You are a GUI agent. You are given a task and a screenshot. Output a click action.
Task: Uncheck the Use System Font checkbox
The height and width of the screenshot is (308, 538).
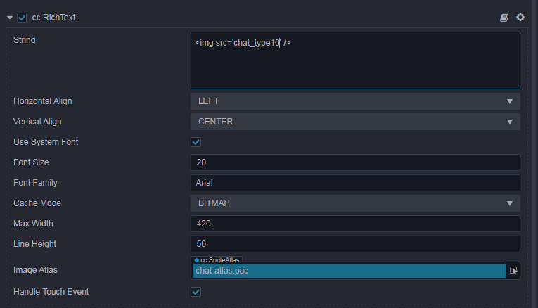click(x=196, y=142)
